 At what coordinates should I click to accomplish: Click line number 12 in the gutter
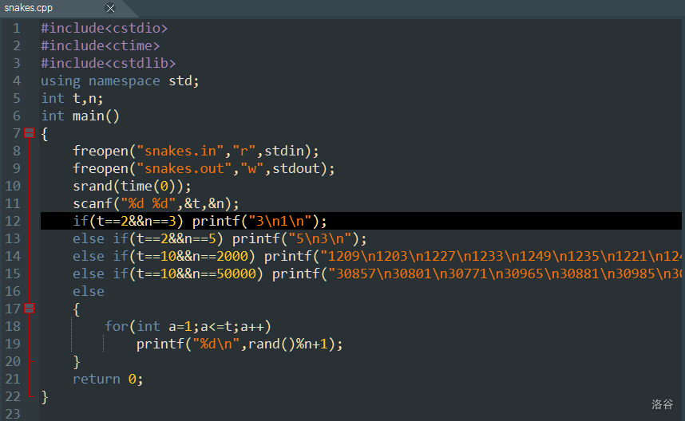pyautogui.click(x=14, y=221)
